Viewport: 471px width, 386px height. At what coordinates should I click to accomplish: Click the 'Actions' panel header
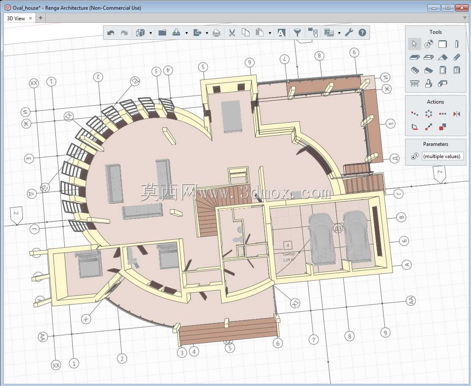(x=435, y=102)
